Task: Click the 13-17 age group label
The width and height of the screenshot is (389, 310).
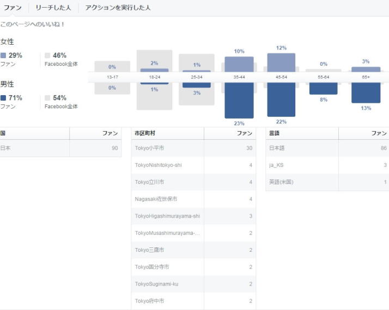Action: point(112,77)
